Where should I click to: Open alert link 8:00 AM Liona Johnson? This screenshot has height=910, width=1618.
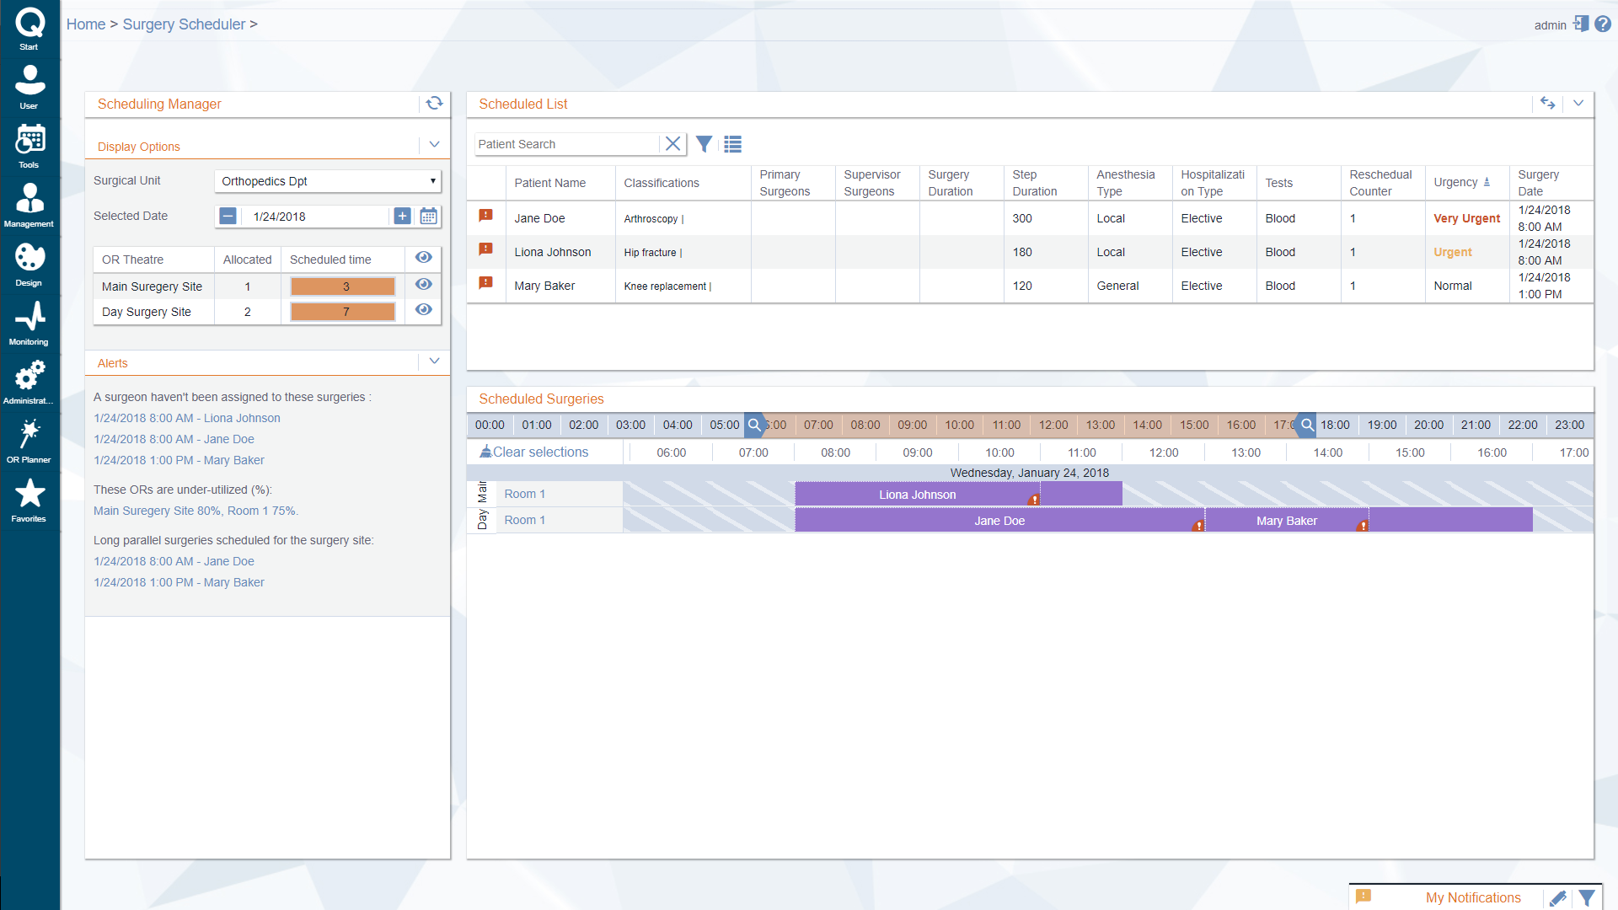pyautogui.click(x=187, y=418)
